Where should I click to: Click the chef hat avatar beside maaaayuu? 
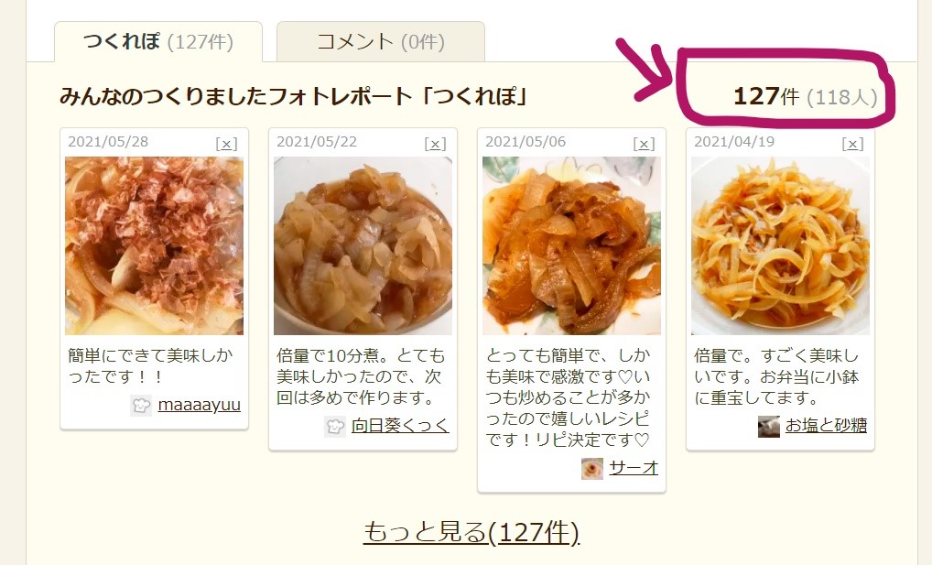[141, 405]
